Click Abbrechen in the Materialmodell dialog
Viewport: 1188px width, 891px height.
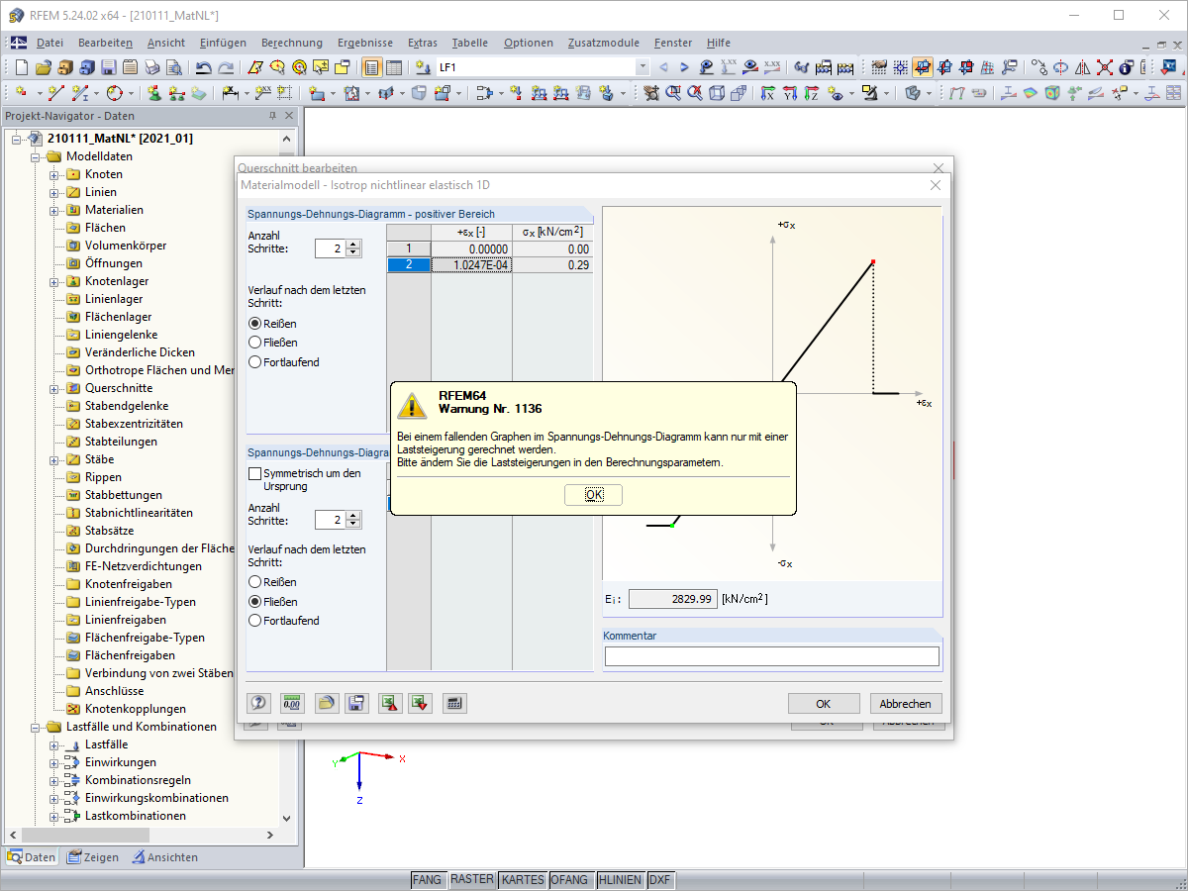(905, 704)
